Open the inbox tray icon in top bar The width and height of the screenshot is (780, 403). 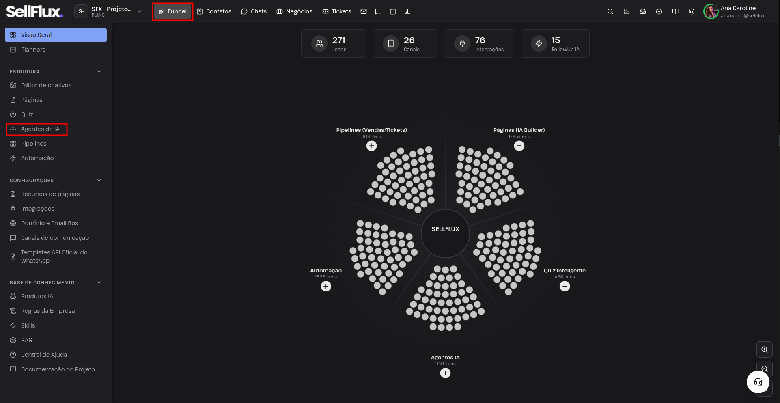643,11
